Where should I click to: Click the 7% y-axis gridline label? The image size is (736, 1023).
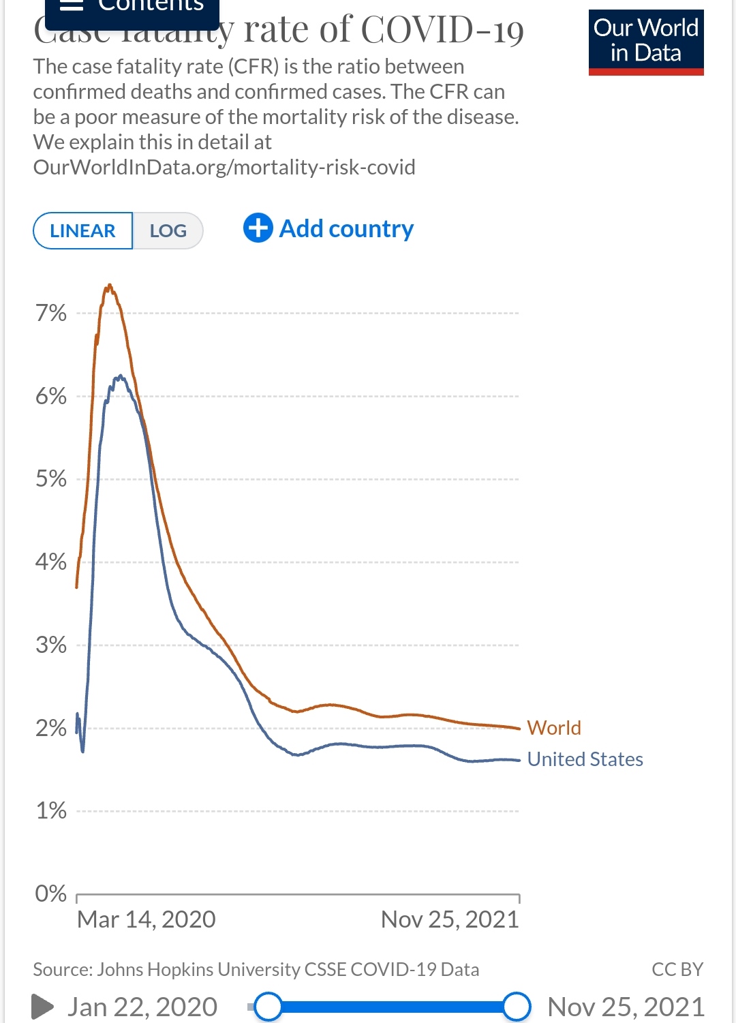pos(51,313)
